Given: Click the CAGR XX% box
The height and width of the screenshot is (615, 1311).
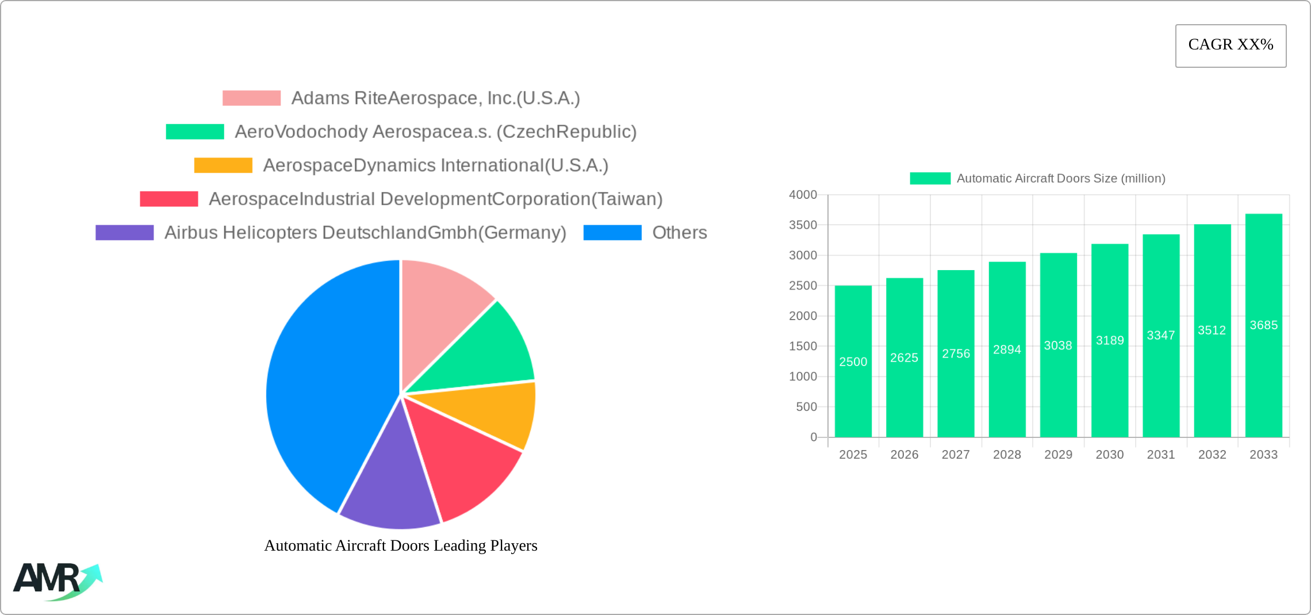Looking at the screenshot, I should tap(1230, 45).
